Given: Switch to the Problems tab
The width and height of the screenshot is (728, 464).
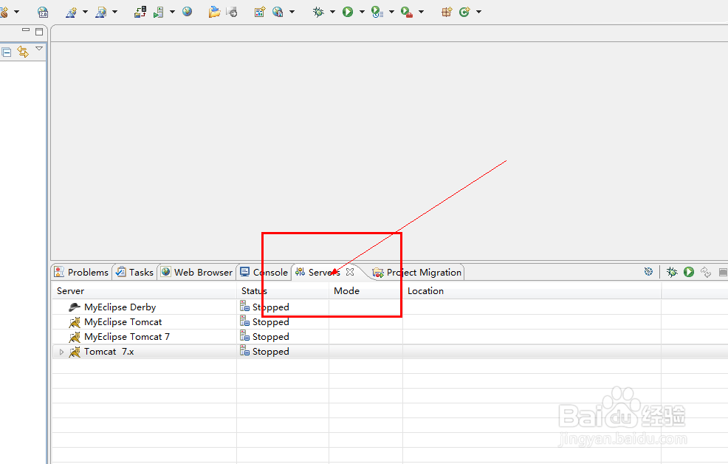Looking at the screenshot, I should [81, 272].
